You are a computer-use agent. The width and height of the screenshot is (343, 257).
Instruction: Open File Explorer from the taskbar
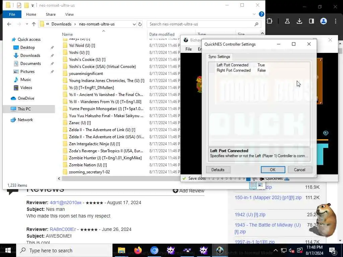coord(121,250)
